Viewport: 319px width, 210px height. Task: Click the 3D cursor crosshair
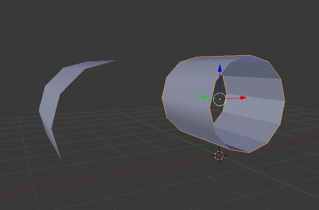pos(219,155)
